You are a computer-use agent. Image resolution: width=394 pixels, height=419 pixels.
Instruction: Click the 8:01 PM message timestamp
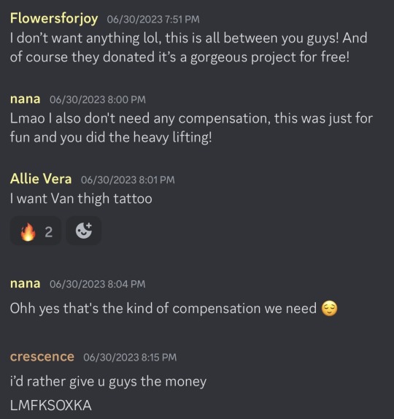[128, 180]
